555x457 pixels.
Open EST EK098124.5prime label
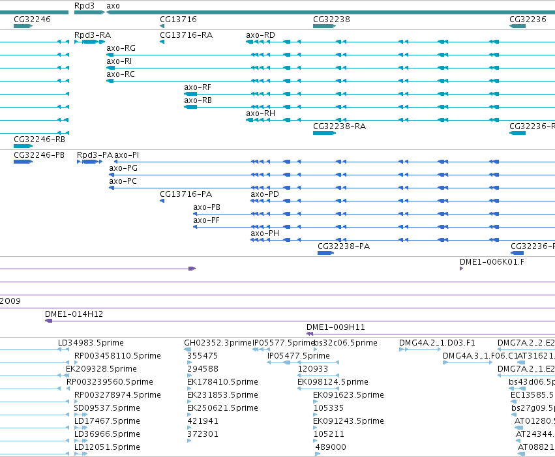(x=333, y=383)
